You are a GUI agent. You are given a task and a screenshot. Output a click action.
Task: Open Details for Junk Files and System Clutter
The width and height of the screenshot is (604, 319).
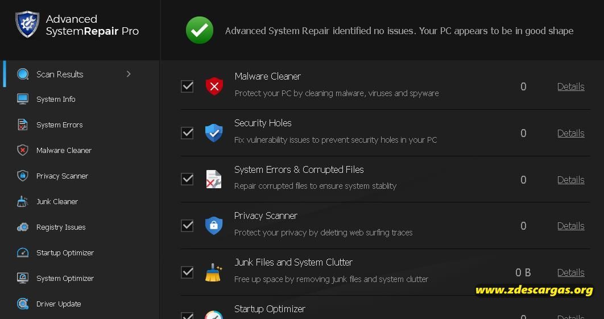click(x=571, y=273)
